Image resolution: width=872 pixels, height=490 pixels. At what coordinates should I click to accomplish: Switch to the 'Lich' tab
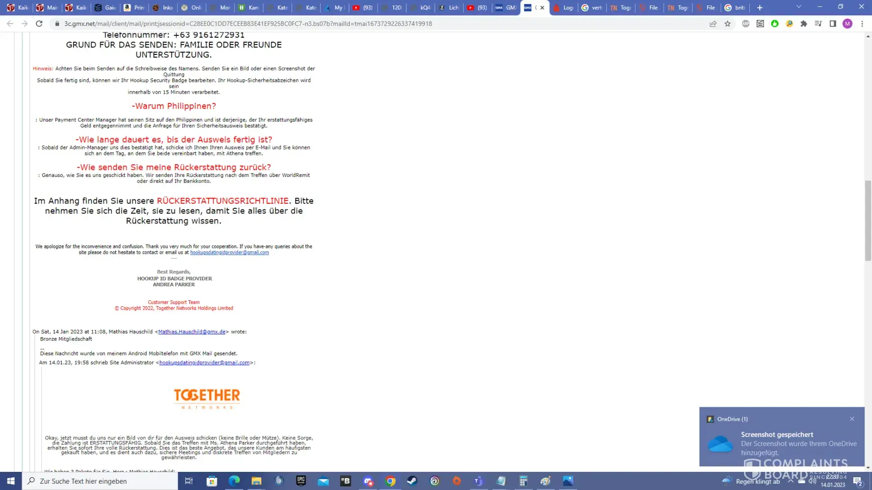tap(449, 7)
